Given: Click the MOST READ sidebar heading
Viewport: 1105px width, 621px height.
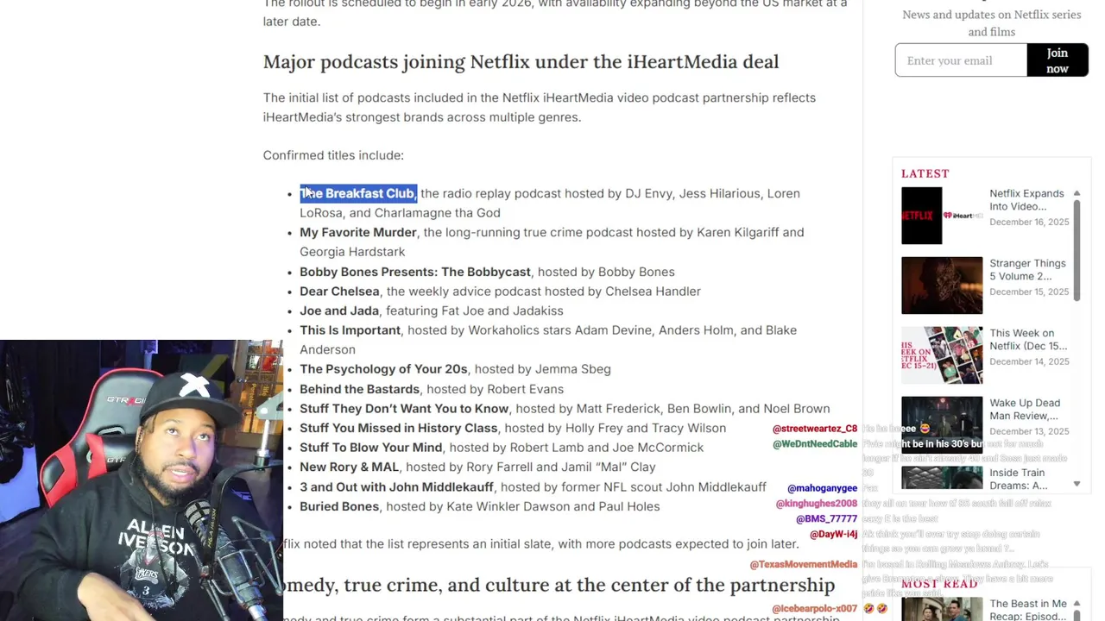Looking at the screenshot, I should pos(939,584).
